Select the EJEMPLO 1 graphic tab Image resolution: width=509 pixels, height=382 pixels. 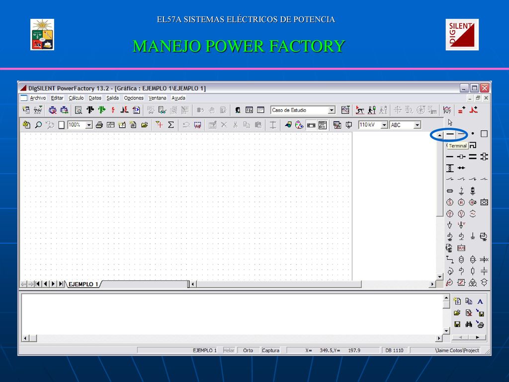84,284
